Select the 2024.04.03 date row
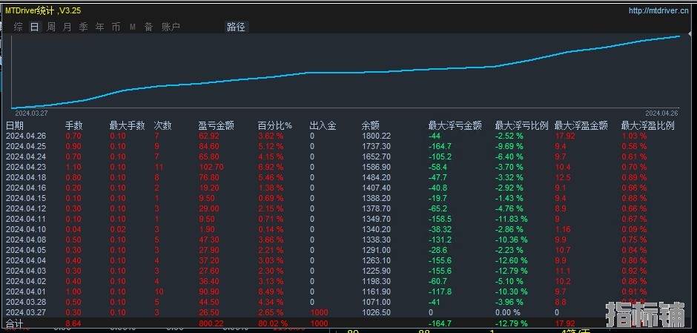The image size is (697, 333). point(26,271)
